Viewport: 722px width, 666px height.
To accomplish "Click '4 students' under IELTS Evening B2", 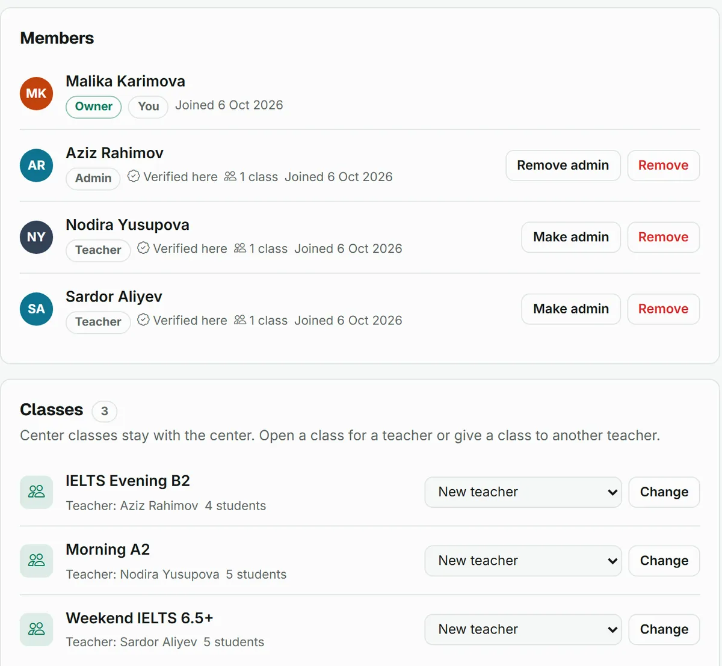I will pos(235,505).
